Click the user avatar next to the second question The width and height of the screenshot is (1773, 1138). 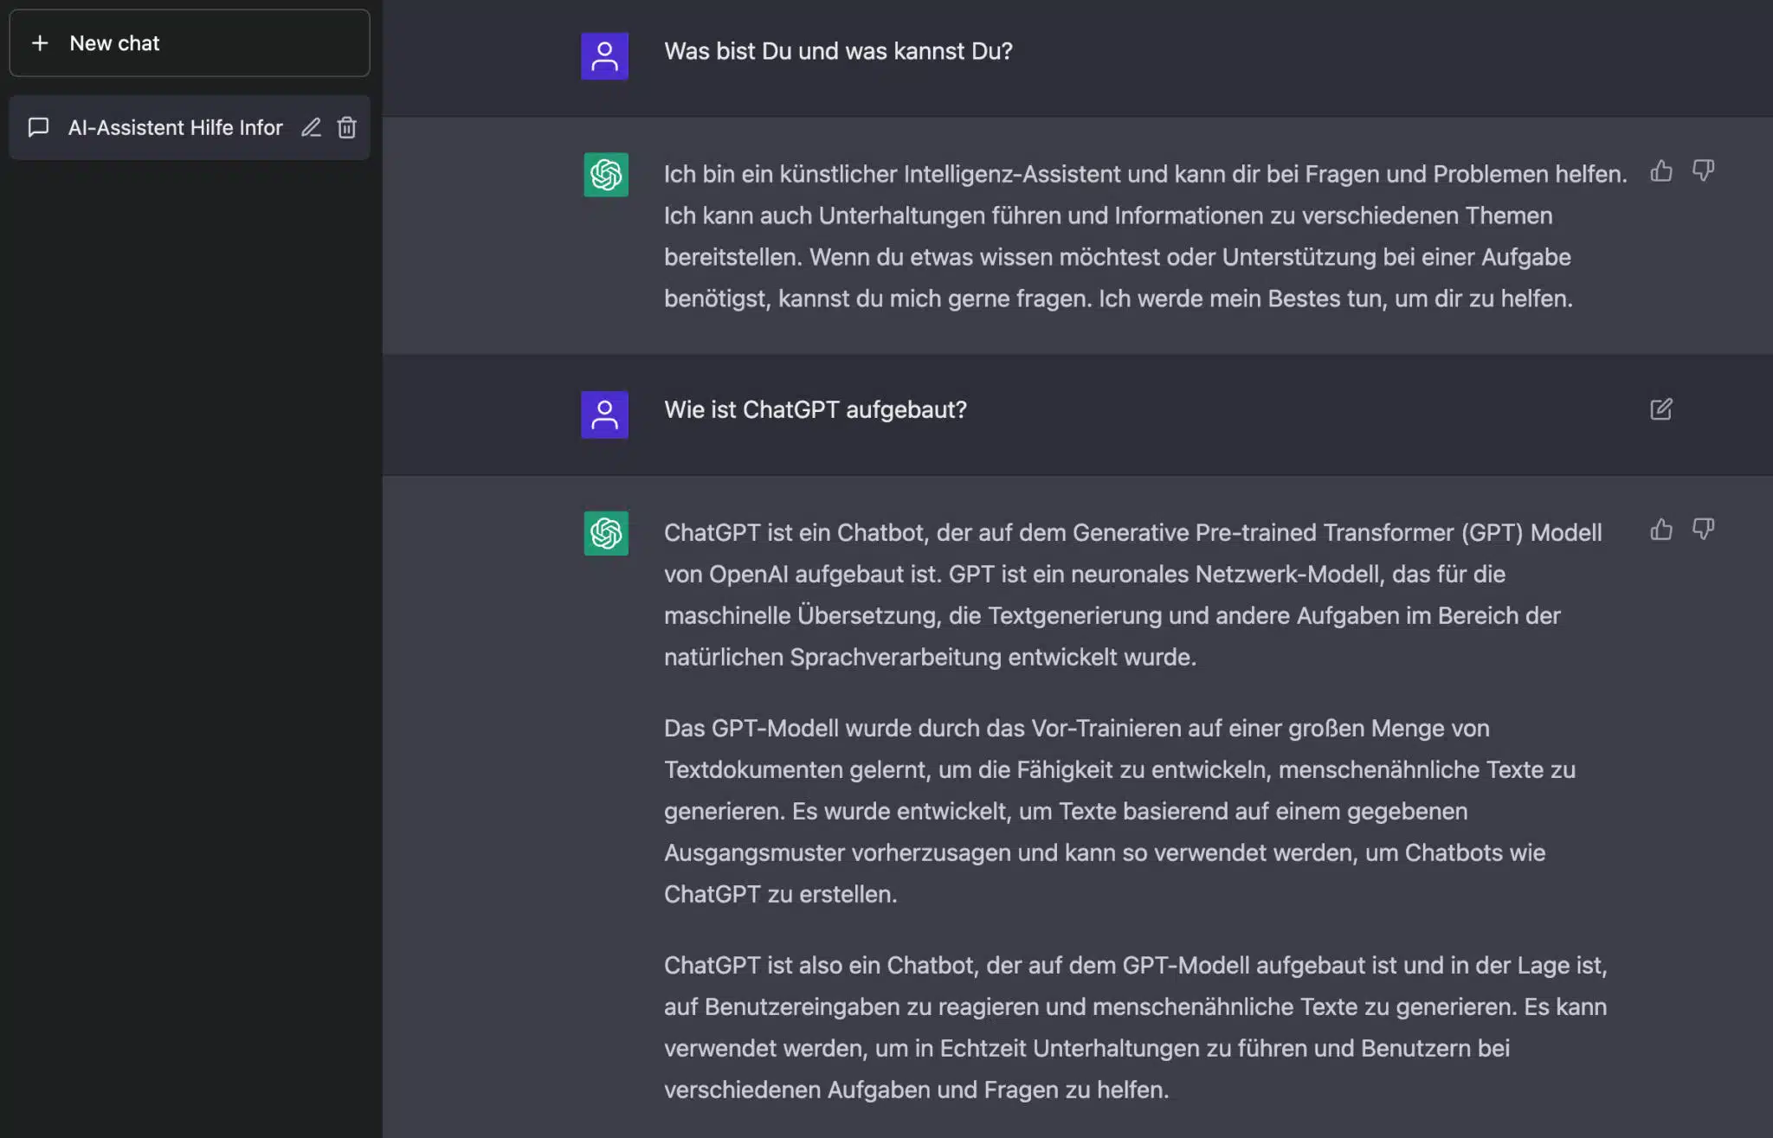pyautogui.click(x=605, y=415)
